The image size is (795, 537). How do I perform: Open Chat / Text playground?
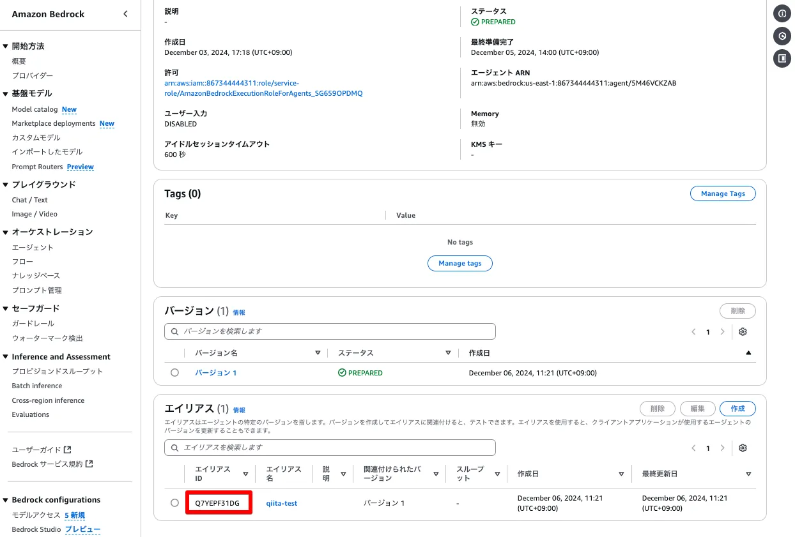click(29, 200)
